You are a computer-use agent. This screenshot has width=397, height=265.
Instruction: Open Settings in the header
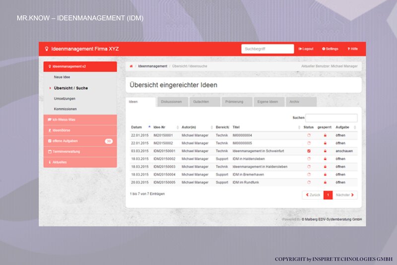(x=330, y=49)
